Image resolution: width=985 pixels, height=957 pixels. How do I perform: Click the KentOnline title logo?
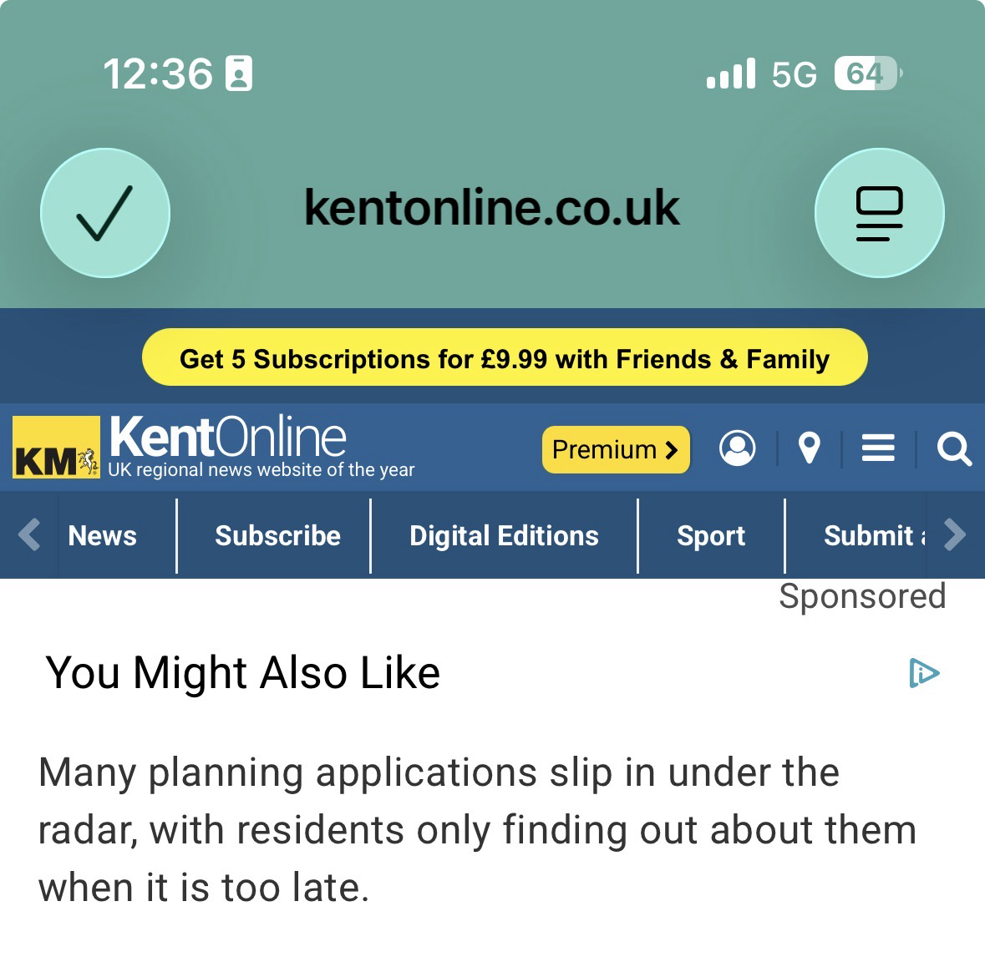pos(228,437)
